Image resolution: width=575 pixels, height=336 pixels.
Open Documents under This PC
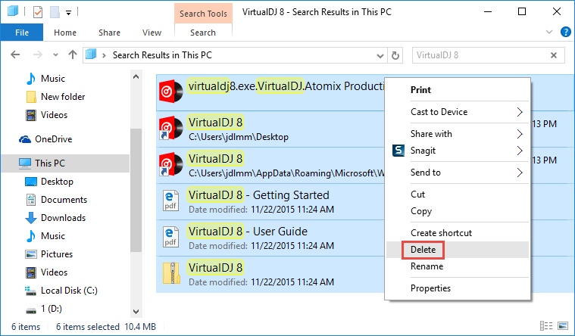point(57,200)
